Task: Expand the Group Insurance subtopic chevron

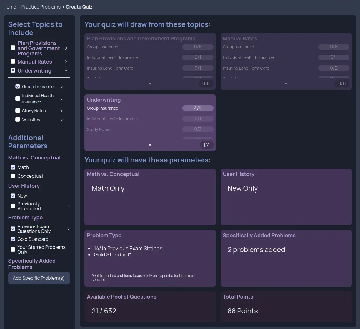Action: tap(61, 86)
